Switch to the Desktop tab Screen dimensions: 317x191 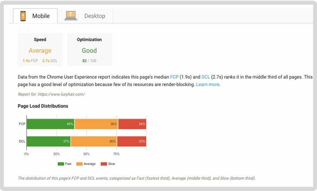tap(85, 16)
